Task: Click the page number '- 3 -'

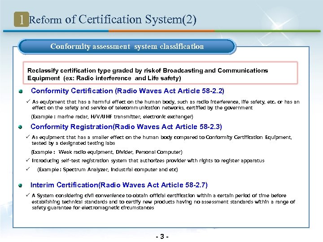Action: pyautogui.click(x=162, y=237)
